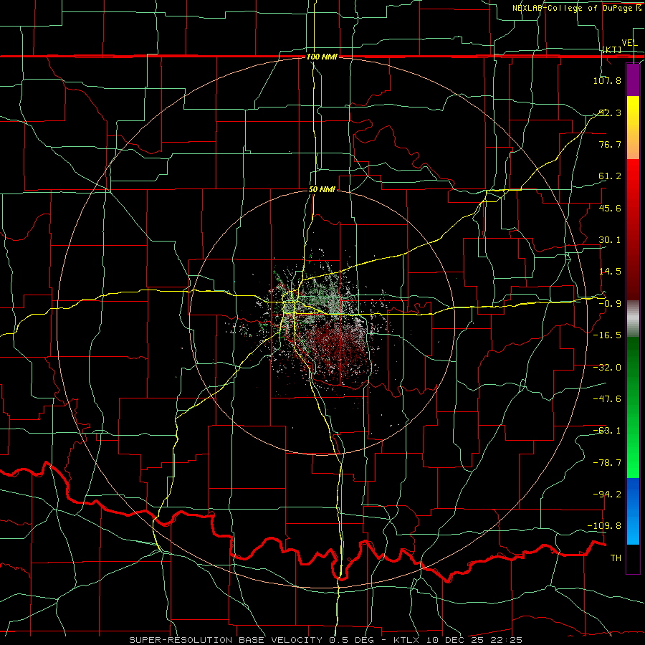The height and width of the screenshot is (645, 645).
Task: Click the -78.7 scale value
Action: (607, 463)
